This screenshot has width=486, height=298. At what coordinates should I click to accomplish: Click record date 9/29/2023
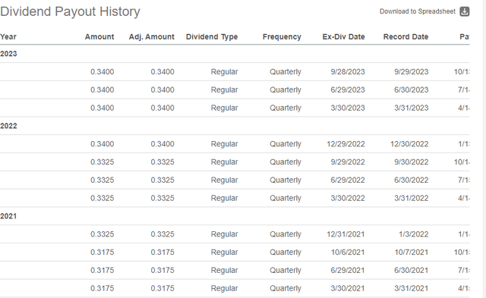tap(412, 72)
